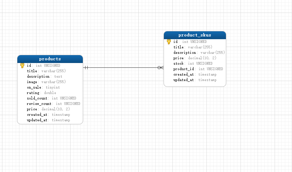
Task: Click the relationship line between the tables
Action: point(123,68)
